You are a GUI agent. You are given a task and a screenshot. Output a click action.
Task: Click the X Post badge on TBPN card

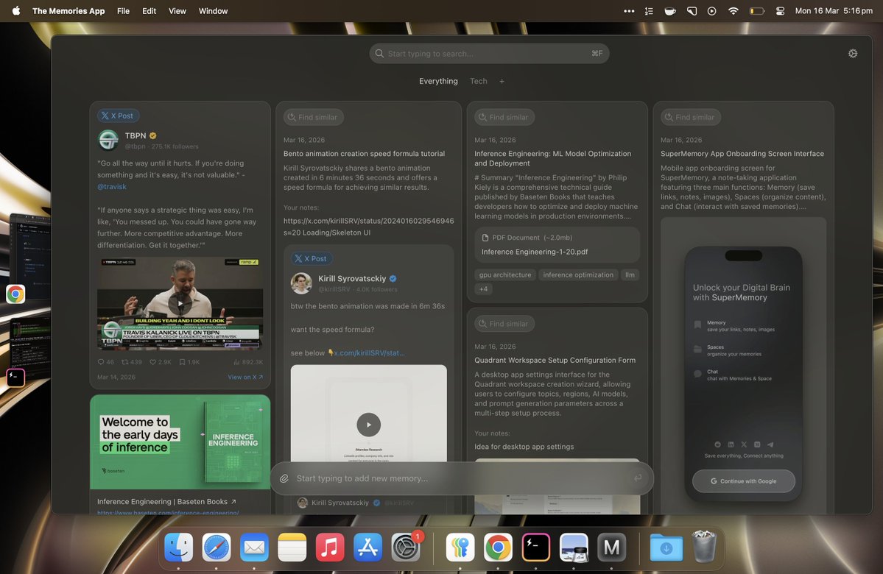[x=119, y=116]
